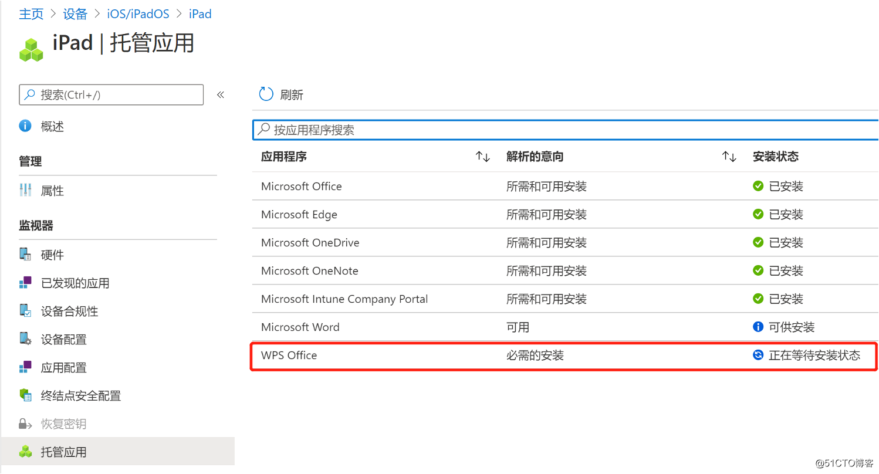879x474 pixels.
Task: Sort by the 解析的意向 column arrows
Action: pos(729,157)
